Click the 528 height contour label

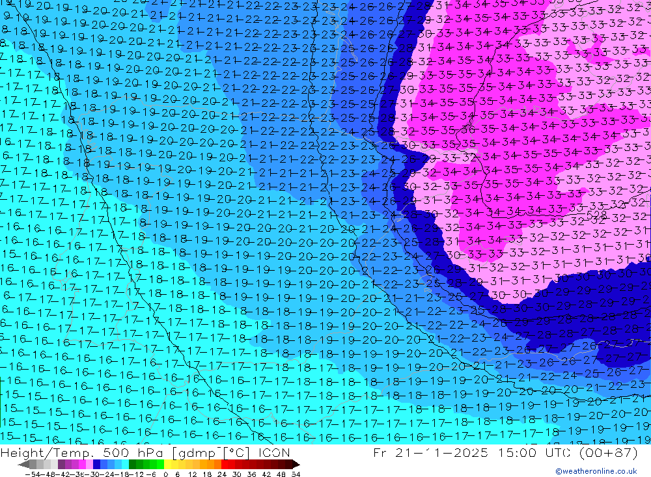click(597, 215)
